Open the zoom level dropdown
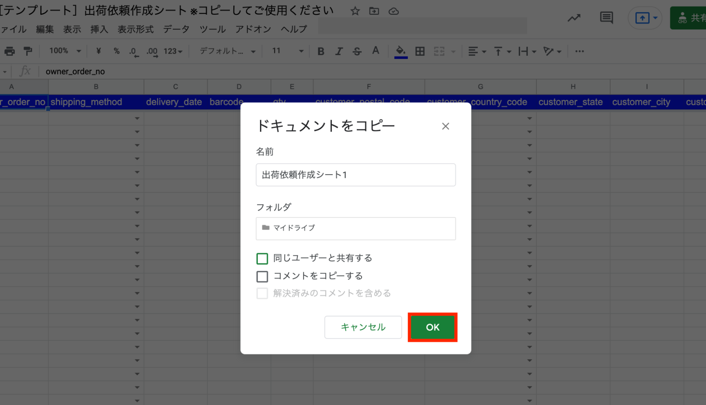706x405 pixels. pyautogui.click(x=64, y=51)
